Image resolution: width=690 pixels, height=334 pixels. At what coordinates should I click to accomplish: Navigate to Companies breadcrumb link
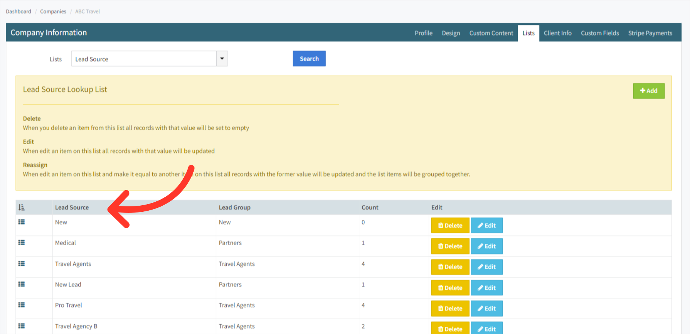(x=53, y=12)
